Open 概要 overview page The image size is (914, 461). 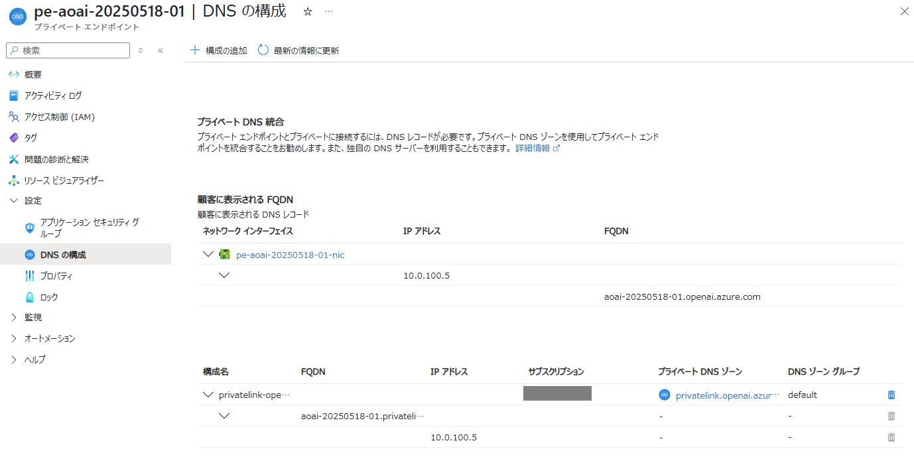[x=33, y=74]
